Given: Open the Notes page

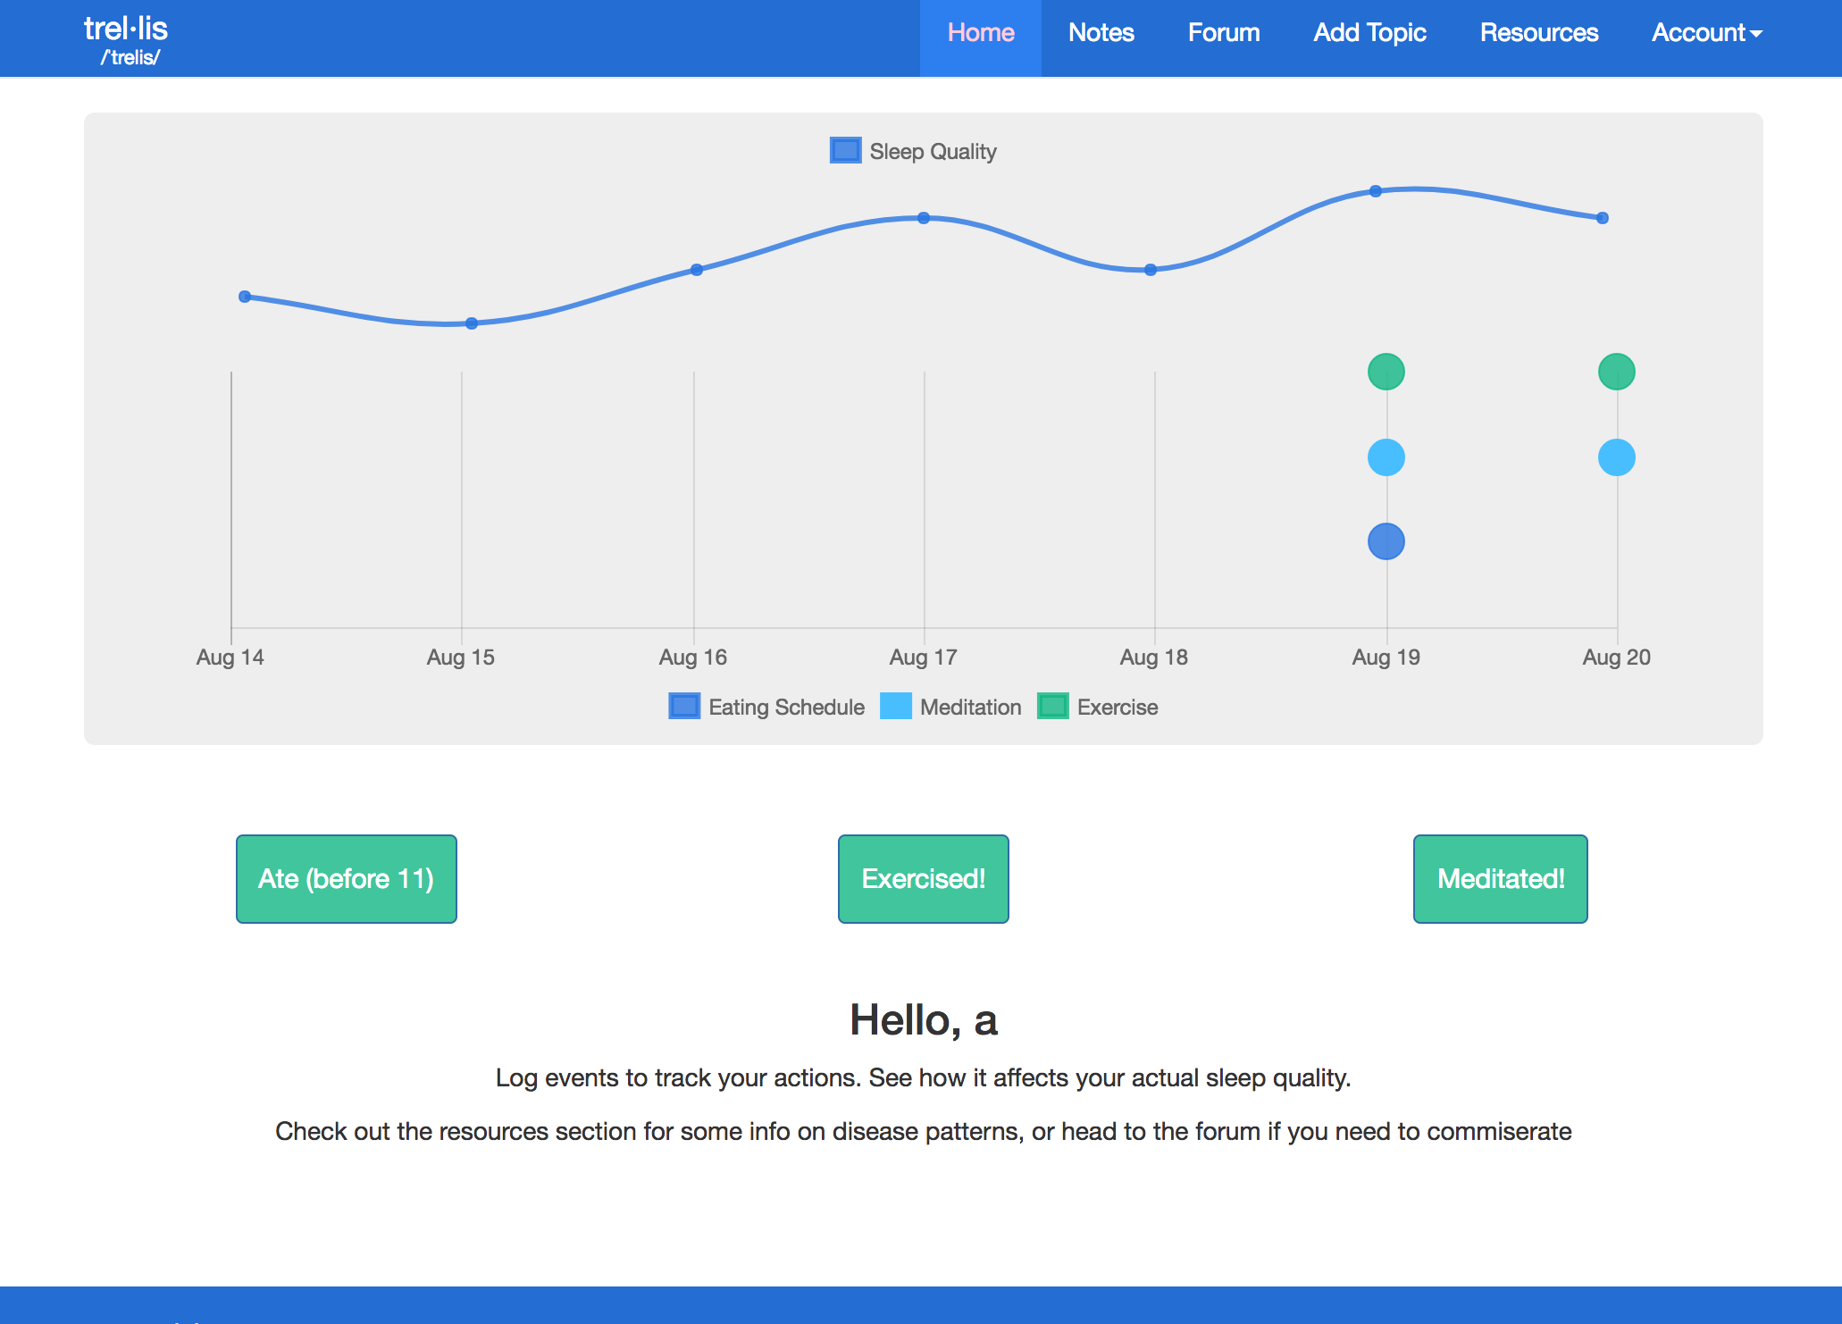Looking at the screenshot, I should coord(1101,33).
